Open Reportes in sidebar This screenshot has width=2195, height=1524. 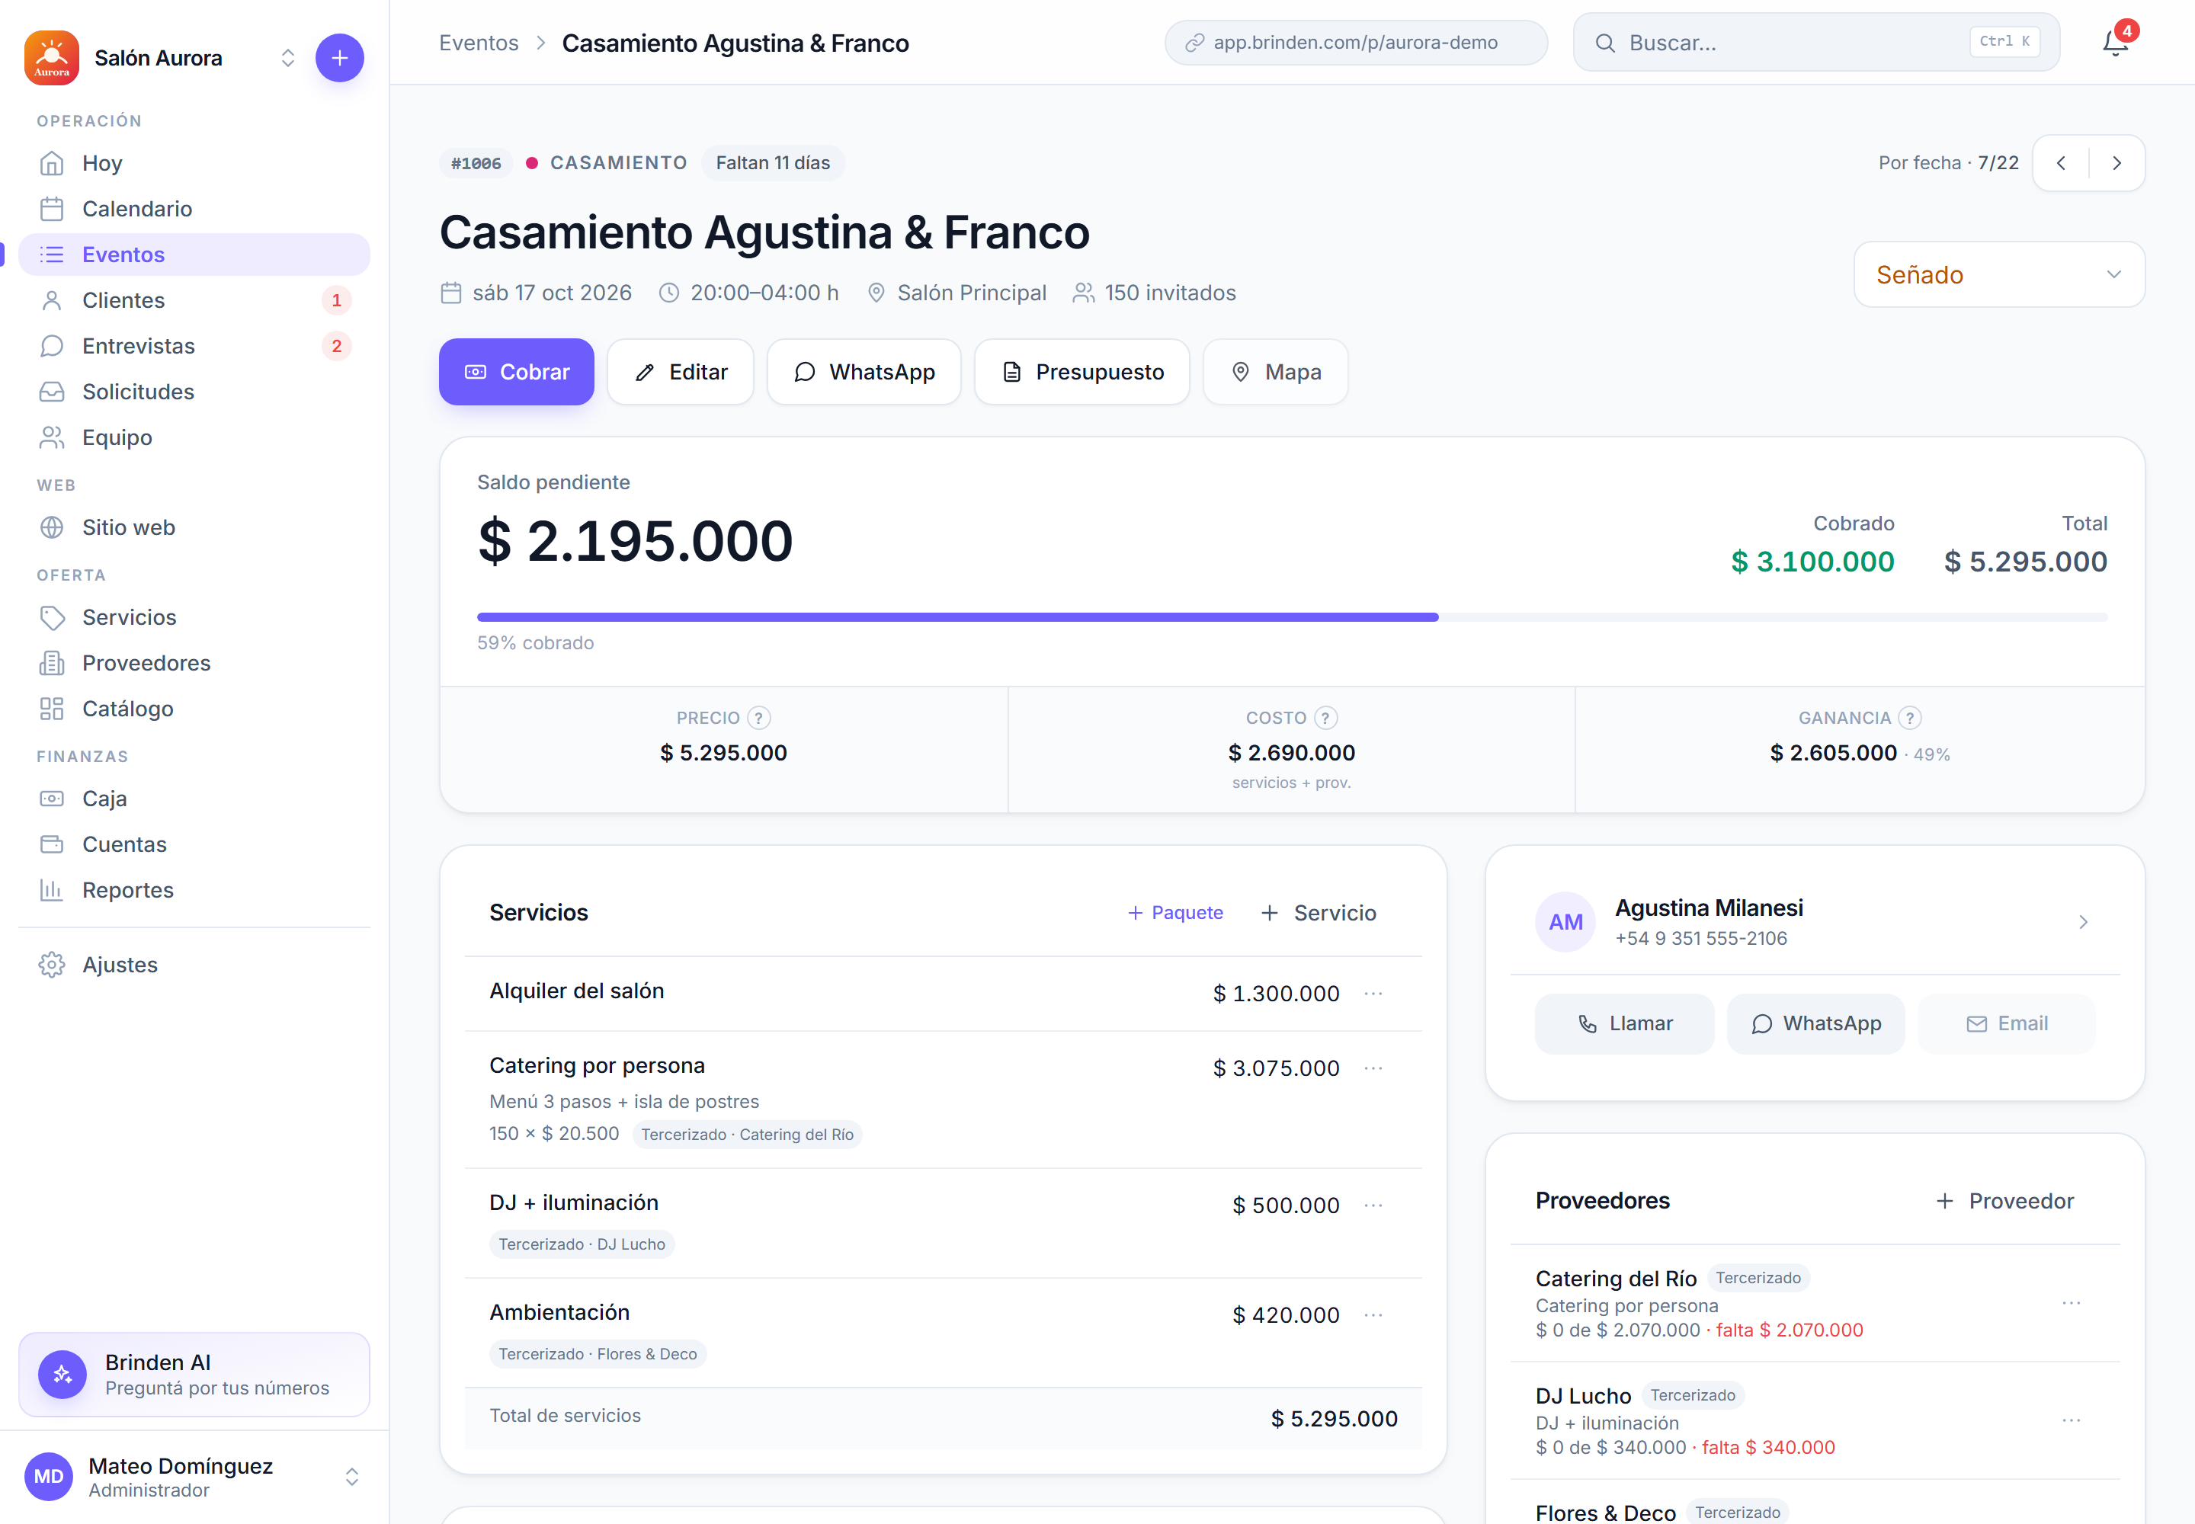point(194,891)
